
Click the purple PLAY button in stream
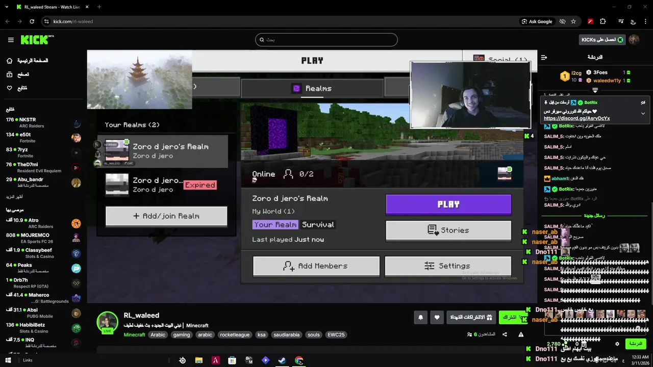(x=448, y=204)
